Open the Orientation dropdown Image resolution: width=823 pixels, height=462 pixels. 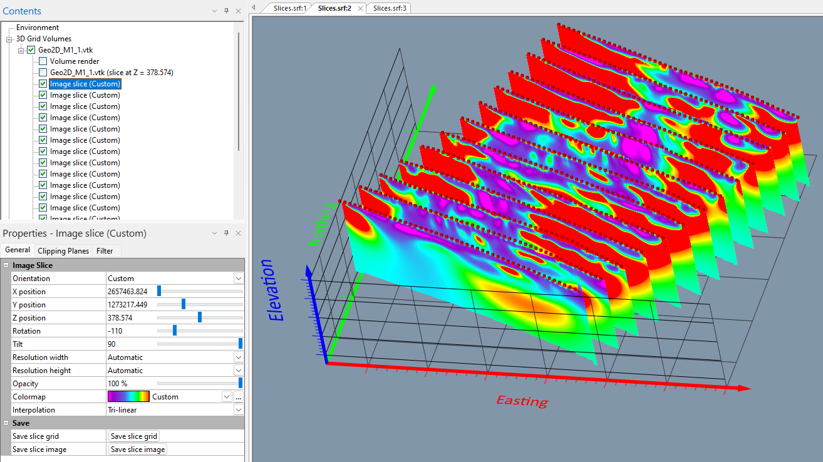[x=238, y=279]
